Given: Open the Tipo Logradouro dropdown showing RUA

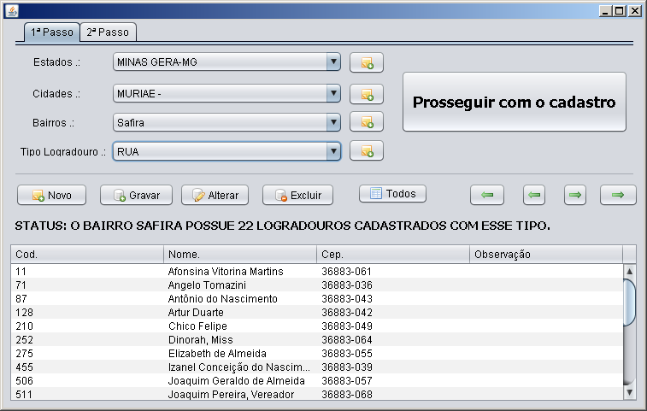Looking at the screenshot, I should (226, 151).
